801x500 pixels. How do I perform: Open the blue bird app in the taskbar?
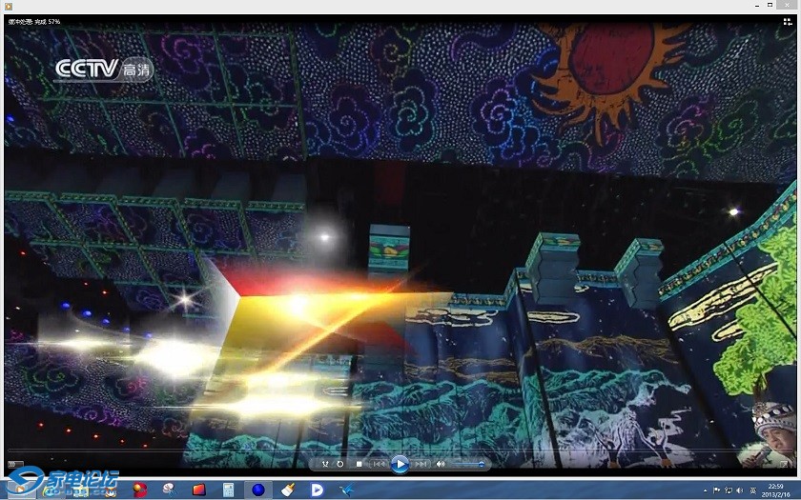click(x=347, y=490)
